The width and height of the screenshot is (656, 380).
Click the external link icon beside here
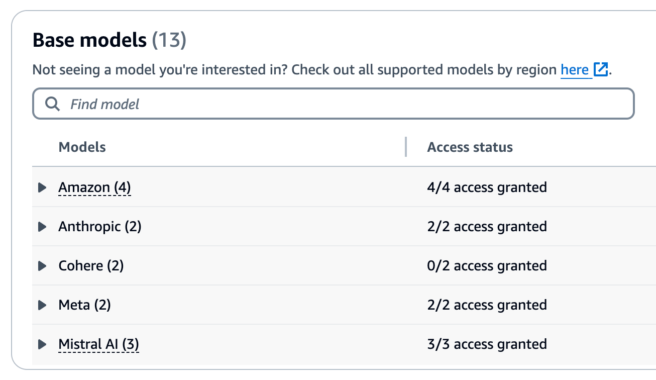click(601, 70)
